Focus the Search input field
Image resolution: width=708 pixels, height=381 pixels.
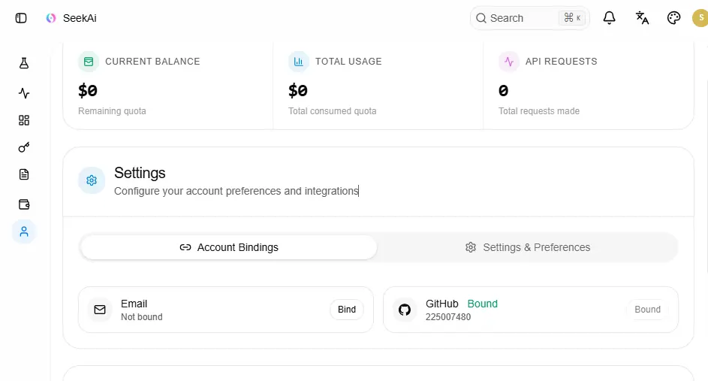click(529, 18)
